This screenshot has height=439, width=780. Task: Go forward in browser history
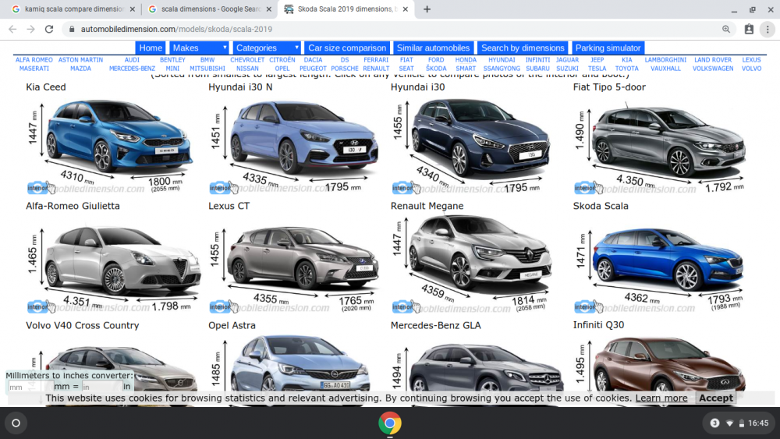coord(31,29)
